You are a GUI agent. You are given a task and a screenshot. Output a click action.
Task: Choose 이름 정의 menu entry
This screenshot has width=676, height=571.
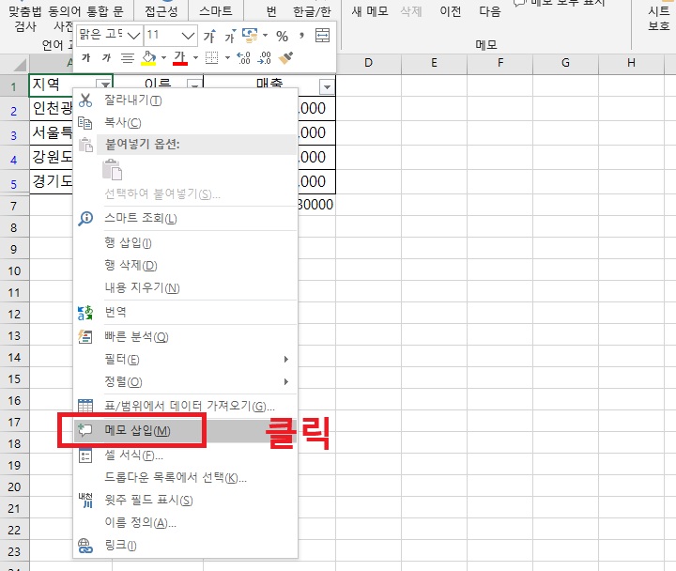[x=185, y=523]
